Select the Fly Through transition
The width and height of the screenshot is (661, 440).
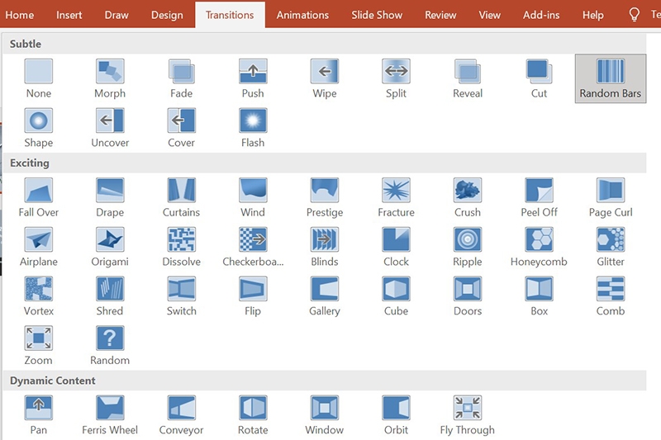point(468,415)
